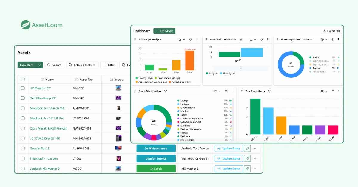The width and height of the screenshot is (358, 187).
Task: Open settings gear for Top Asset Users widget
Action: click(333, 91)
